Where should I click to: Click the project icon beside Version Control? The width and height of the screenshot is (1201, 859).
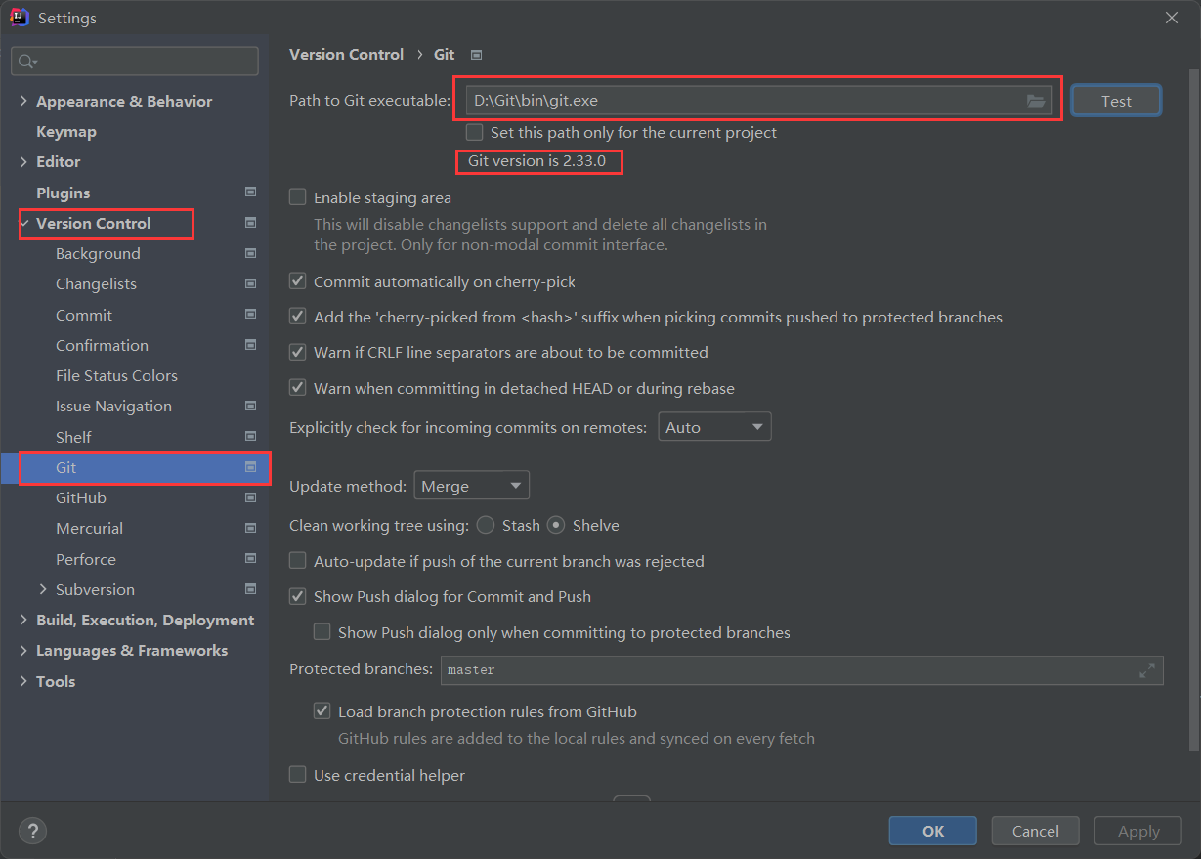(x=250, y=223)
